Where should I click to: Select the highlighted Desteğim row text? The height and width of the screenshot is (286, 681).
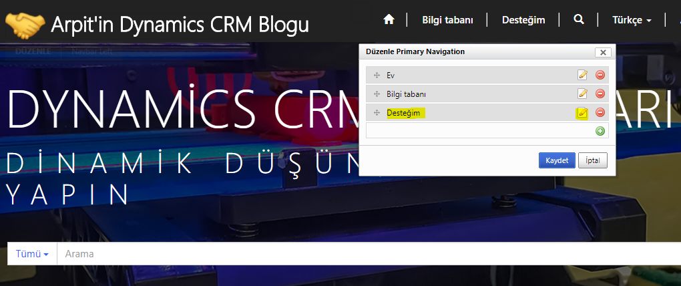pos(403,112)
